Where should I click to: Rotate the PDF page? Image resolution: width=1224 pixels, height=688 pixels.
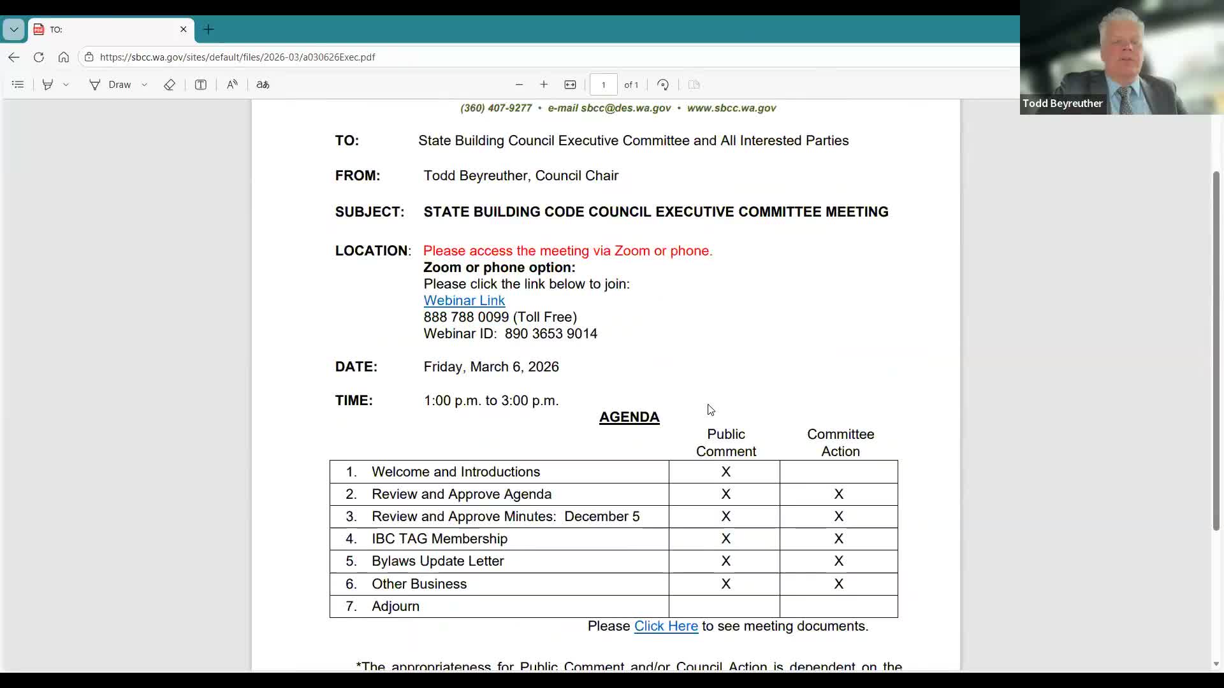(x=663, y=85)
